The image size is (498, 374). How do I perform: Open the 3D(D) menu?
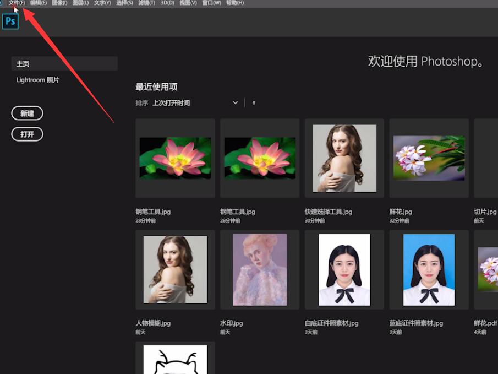click(x=167, y=3)
